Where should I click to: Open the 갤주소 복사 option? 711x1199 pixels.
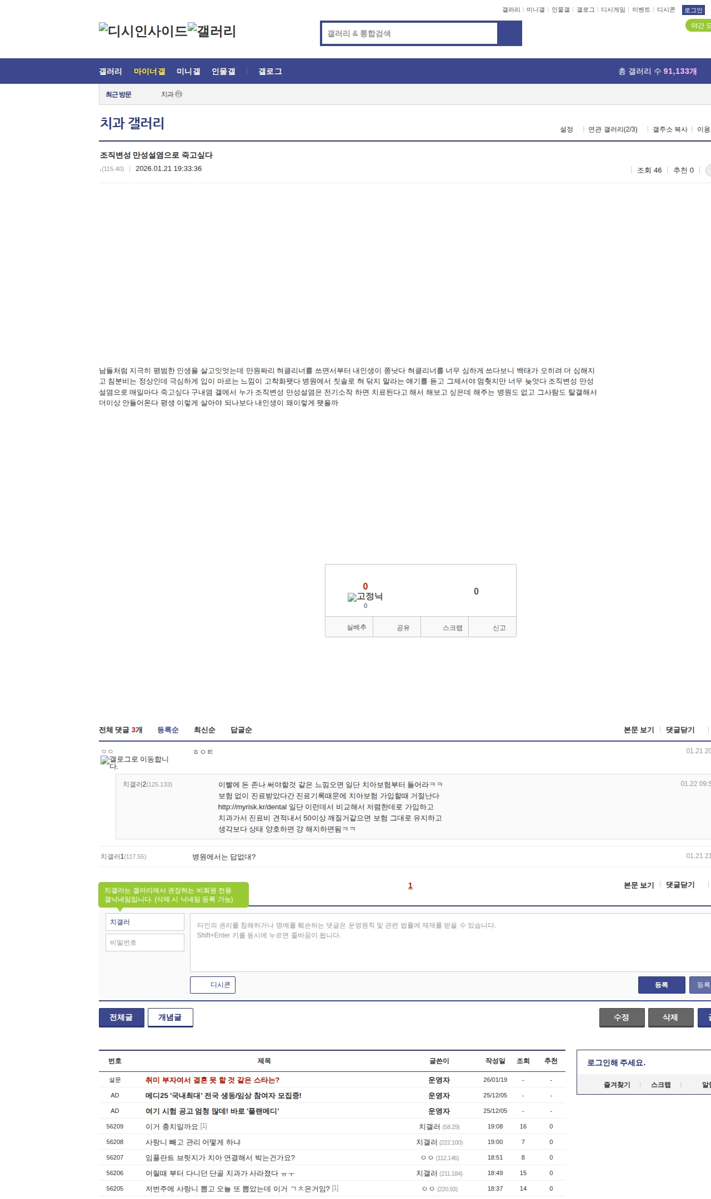coord(669,129)
